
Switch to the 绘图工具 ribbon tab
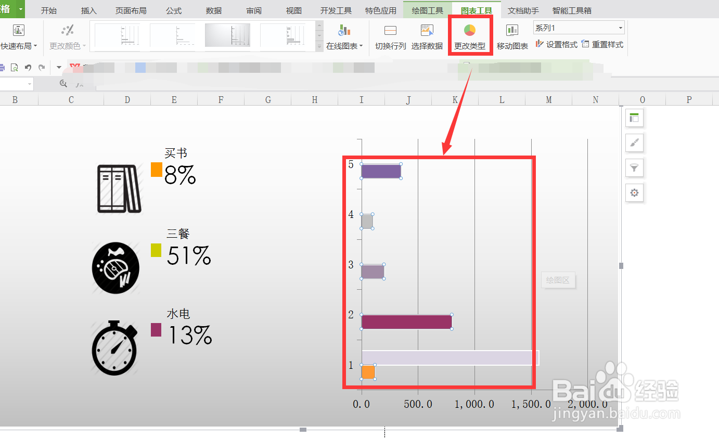(427, 10)
